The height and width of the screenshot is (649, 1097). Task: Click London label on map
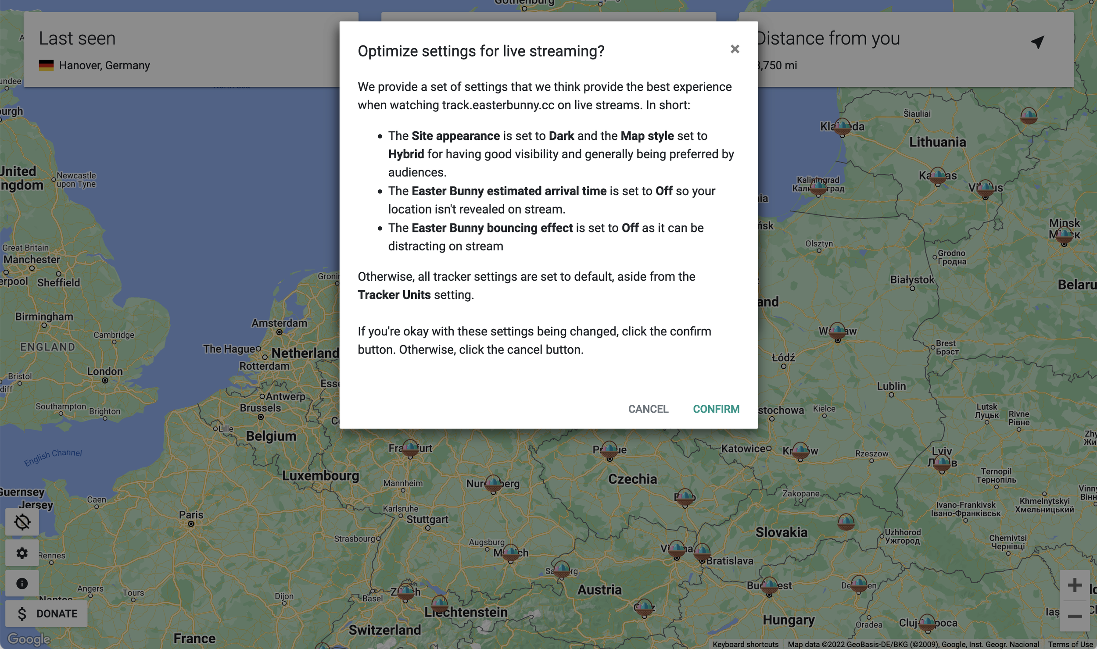[105, 371]
